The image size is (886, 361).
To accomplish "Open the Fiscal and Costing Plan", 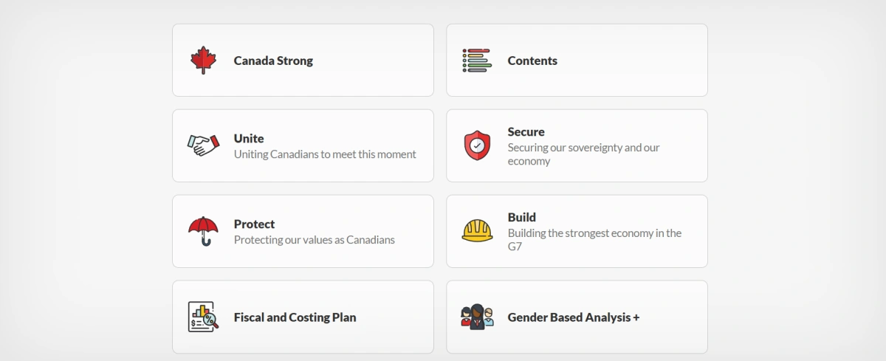I will [x=295, y=317].
